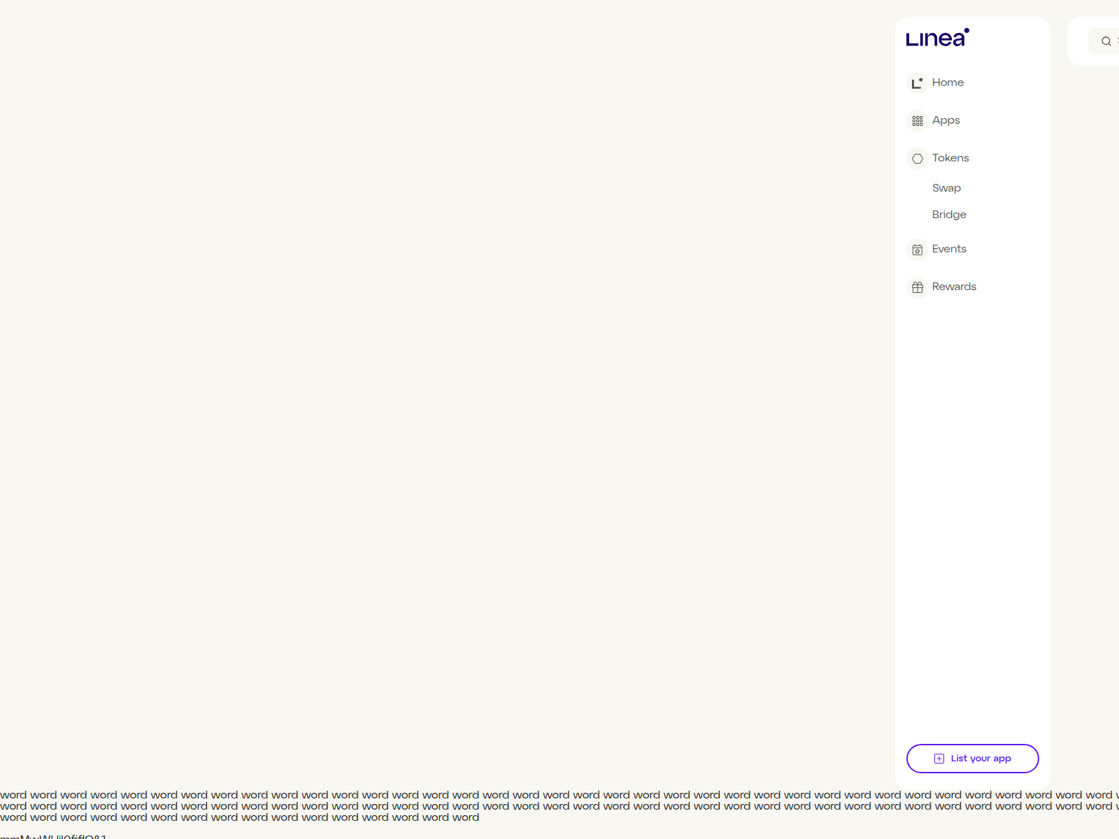
Task: Click the Events calendar icon
Action: [918, 250]
